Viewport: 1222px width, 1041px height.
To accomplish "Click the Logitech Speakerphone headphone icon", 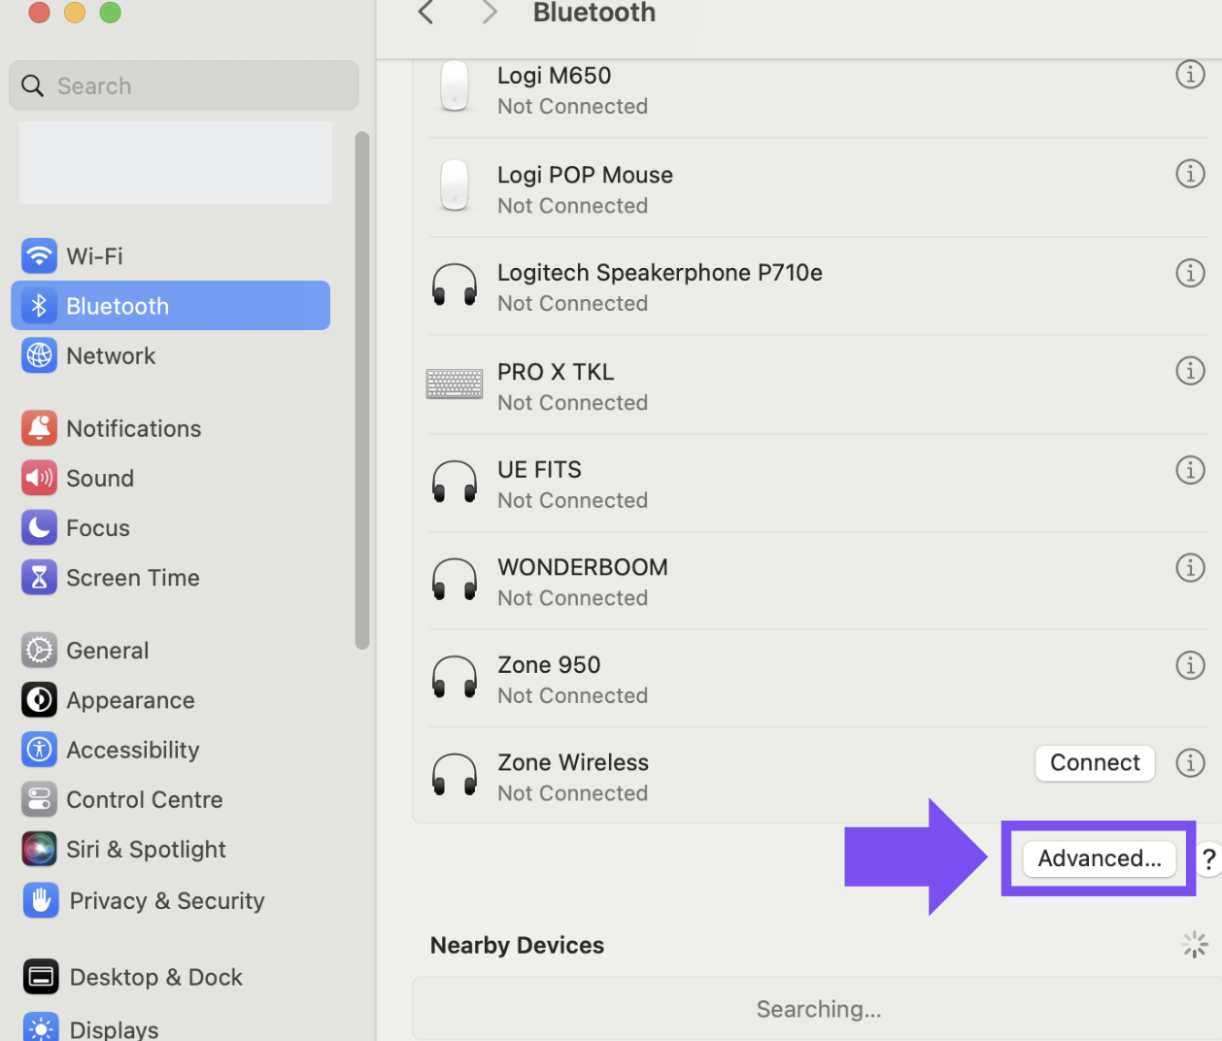I will click(455, 285).
